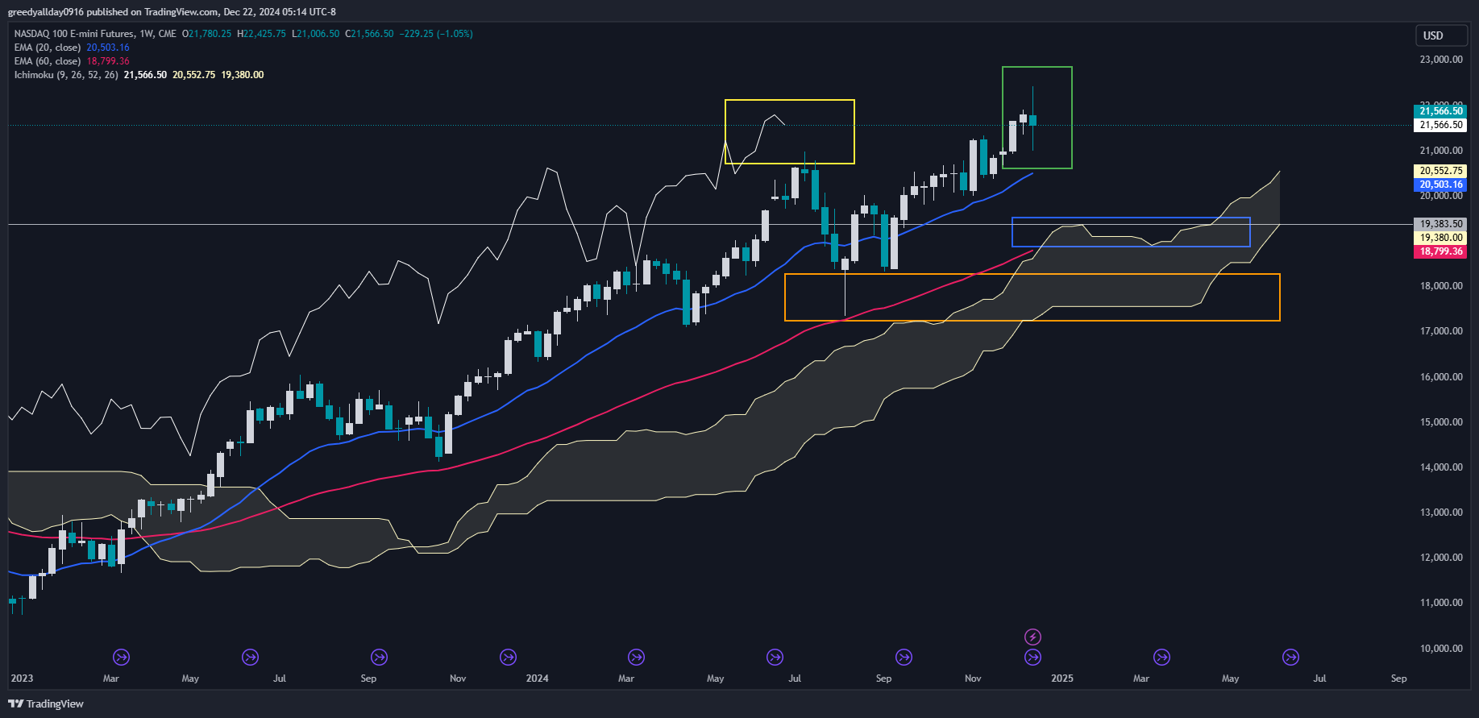Click the 2024 label on time axis
Screen dimensions: 1479x718
coord(537,679)
